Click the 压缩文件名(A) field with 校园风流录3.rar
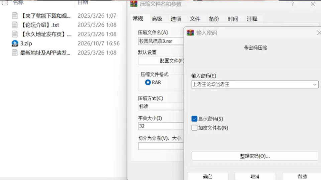Viewport: 321px width, 180px height. click(x=161, y=41)
